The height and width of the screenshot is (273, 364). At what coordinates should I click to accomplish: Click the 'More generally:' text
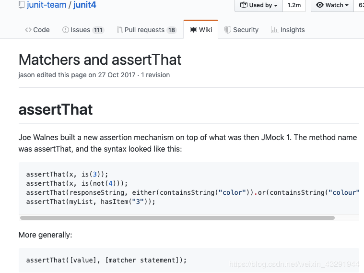click(x=45, y=235)
